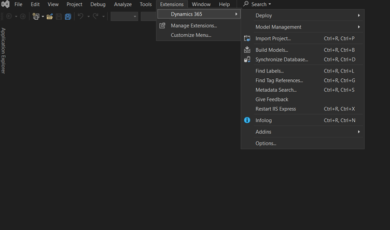Open the Application Explorer side tab
Image resolution: width=390 pixels, height=230 pixels.
click(x=3, y=51)
